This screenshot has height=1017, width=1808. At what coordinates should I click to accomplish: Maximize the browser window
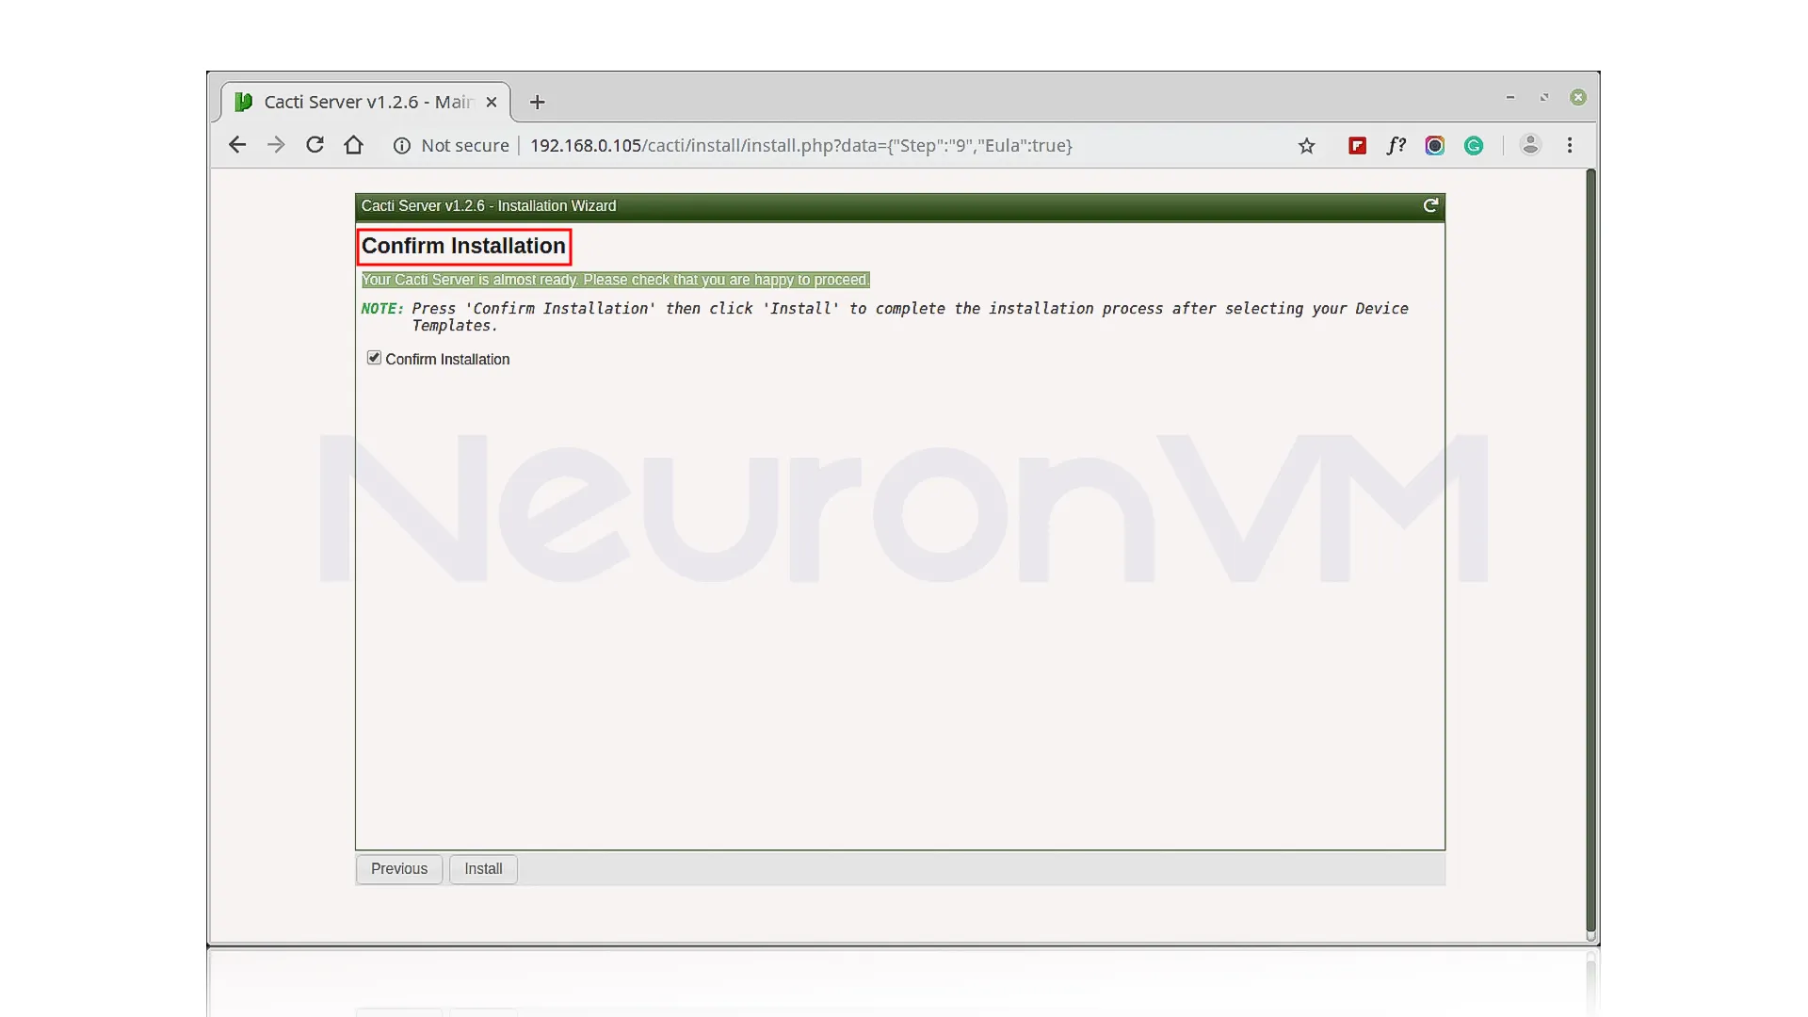[x=1544, y=97]
